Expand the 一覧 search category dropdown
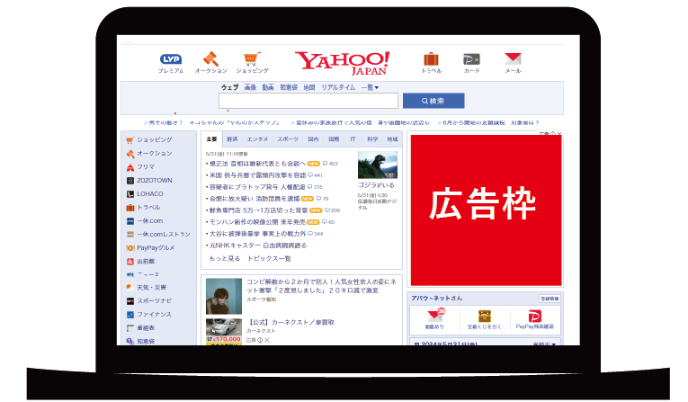This screenshot has width=688, height=402. 370,88
